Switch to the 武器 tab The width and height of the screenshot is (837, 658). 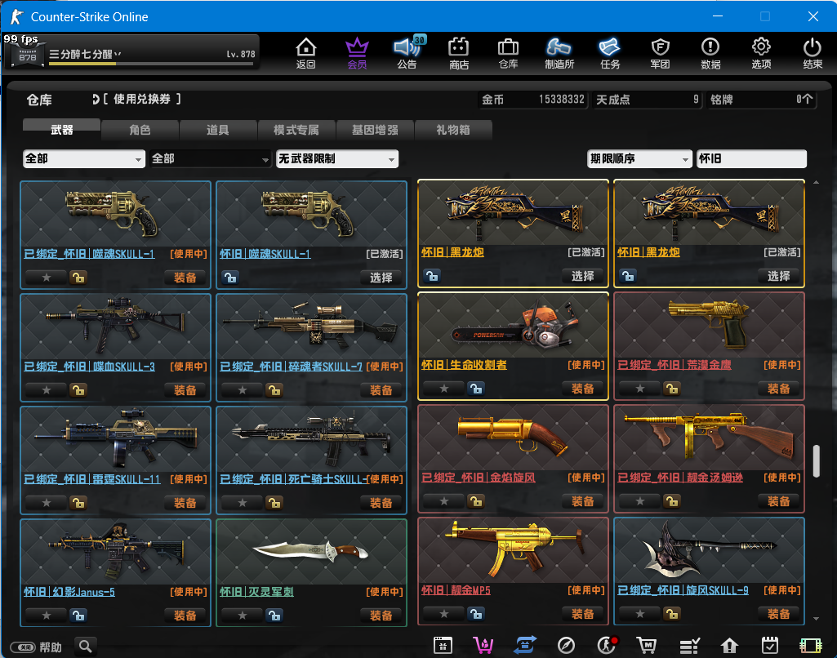point(62,130)
